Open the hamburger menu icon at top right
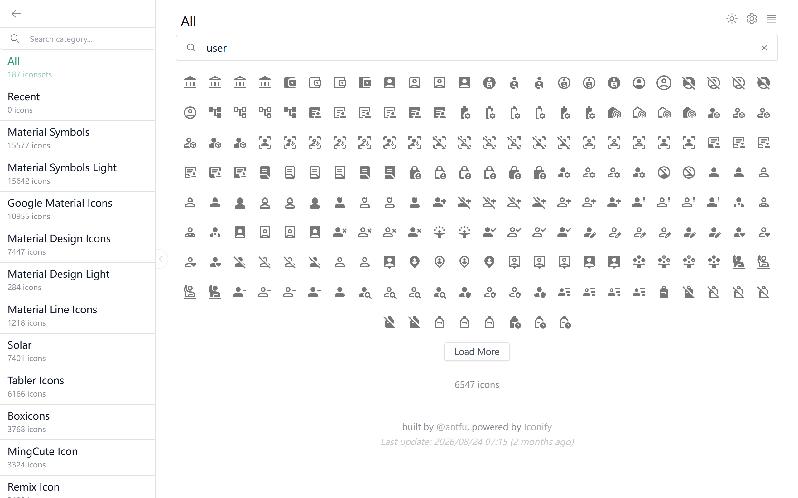Image resolution: width=798 pixels, height=498 pixels. 772,19
